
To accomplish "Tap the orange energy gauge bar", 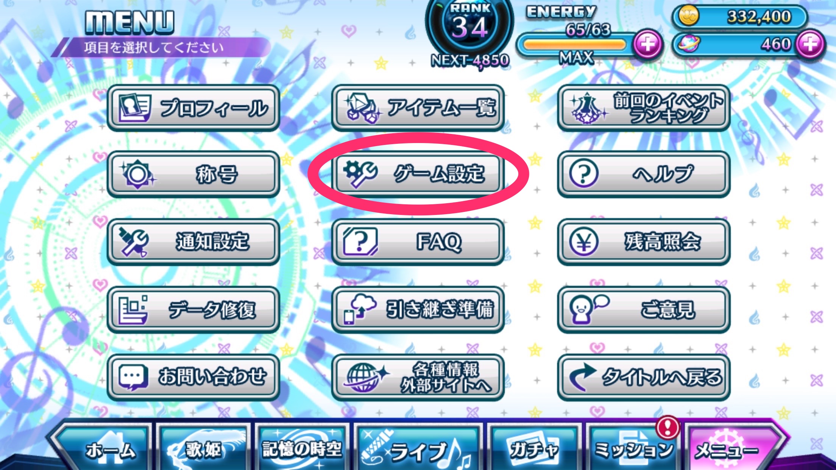I will click(574, 45).
